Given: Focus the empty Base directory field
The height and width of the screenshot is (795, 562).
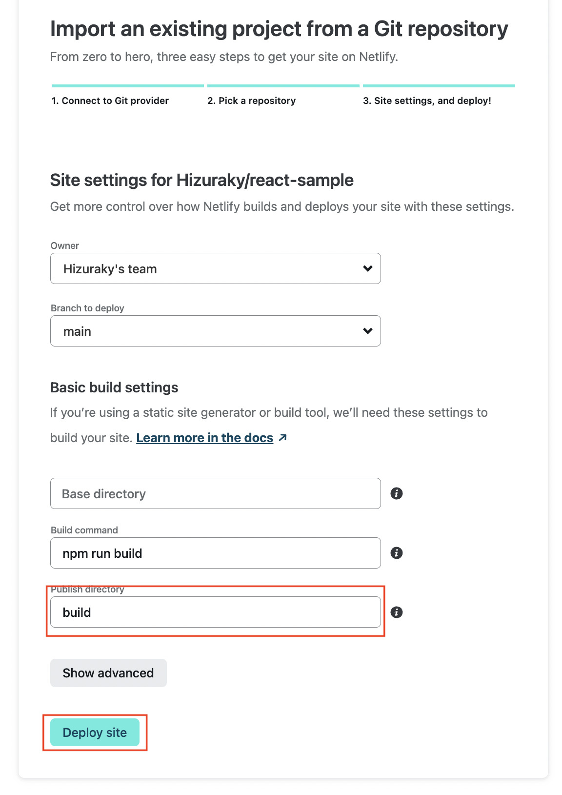Looking at the screenshot, I should 215,493.
